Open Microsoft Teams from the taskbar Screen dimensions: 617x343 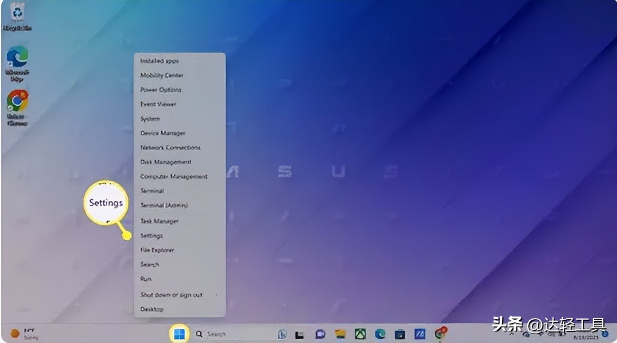319,334
